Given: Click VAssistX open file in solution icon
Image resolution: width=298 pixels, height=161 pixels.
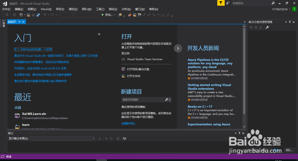Looking at the screenshot, I should point(135,15).
